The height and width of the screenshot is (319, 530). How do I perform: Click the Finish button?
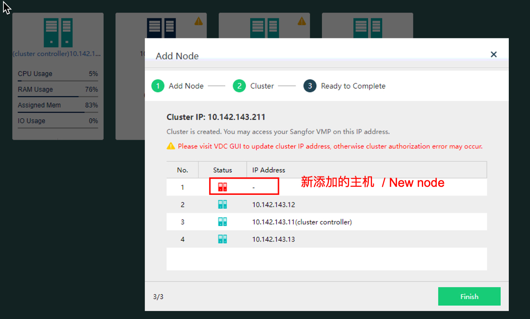[x=469, y=297]
